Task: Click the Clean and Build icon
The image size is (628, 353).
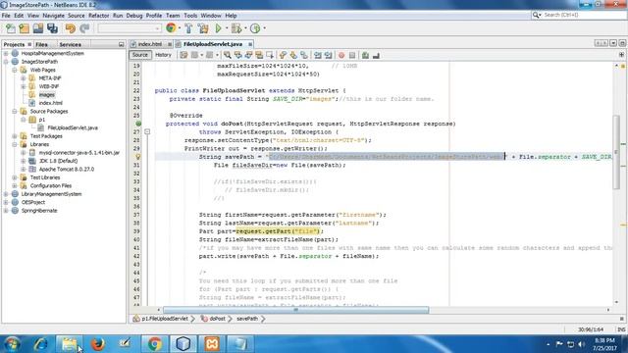Action: click(203, 28)
